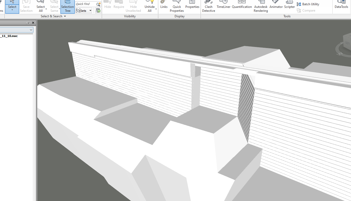The height and width of the screenshot is (201, 351).
Task: Open the Find Items window icon
Action: coord(98,11)
